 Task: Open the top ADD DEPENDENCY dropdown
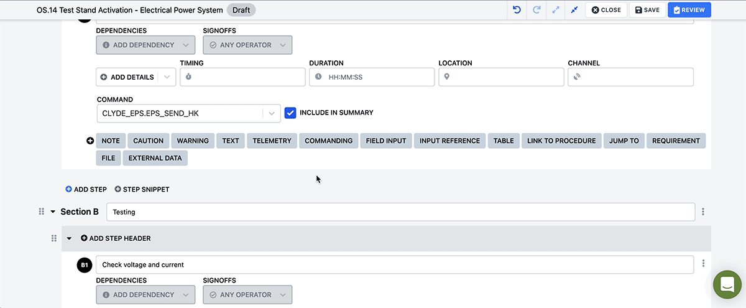coord(145,45)
